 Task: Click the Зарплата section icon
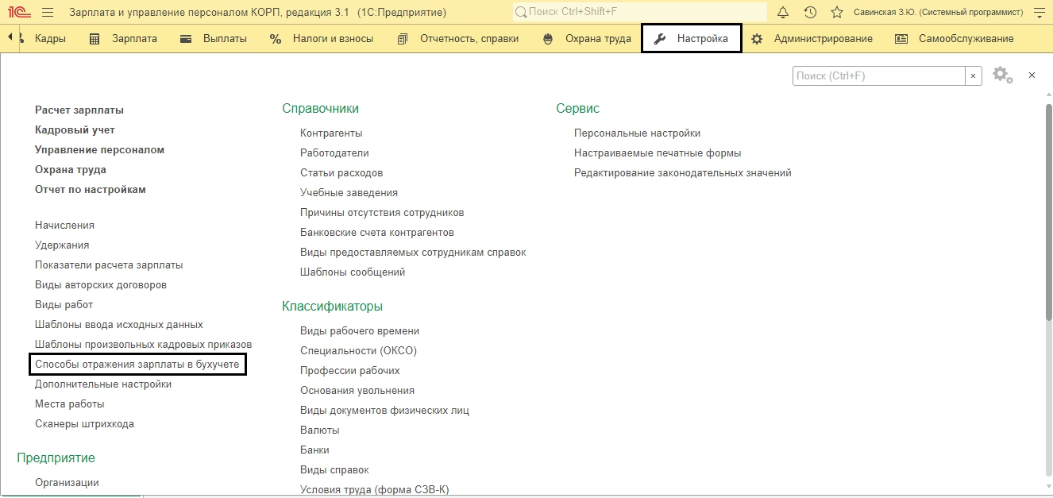pyautogui.click(x=94, y=39)
